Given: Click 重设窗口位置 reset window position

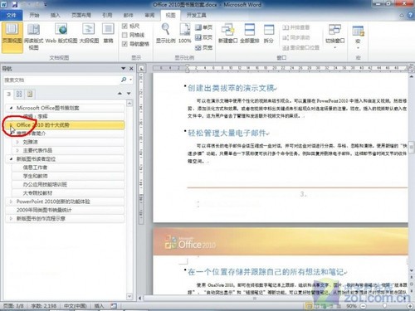Looking at the screenshot, I should click(300, 47).
